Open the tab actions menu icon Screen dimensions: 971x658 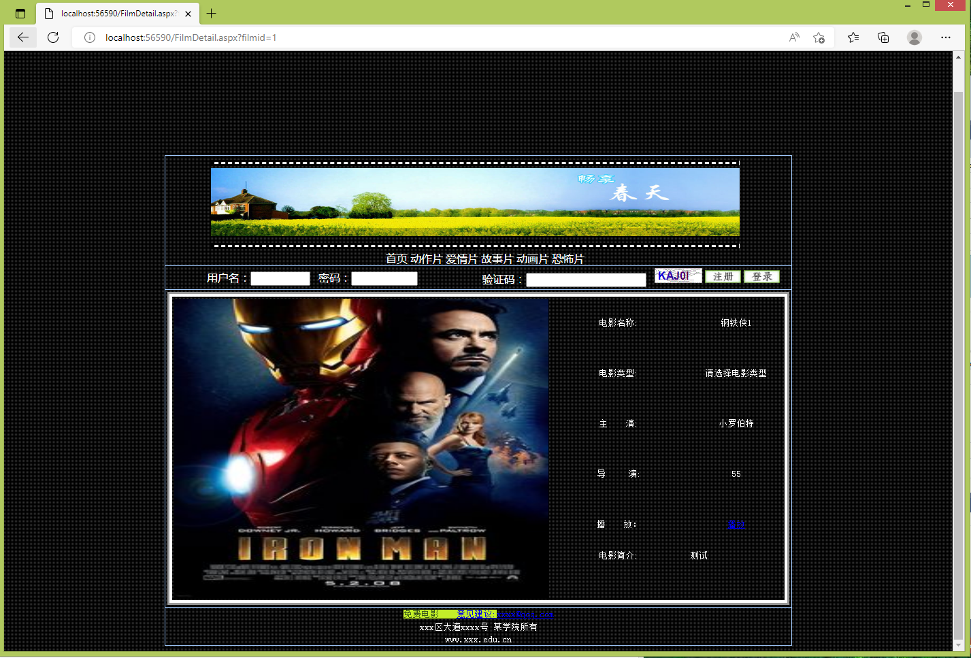click(20, 14)
